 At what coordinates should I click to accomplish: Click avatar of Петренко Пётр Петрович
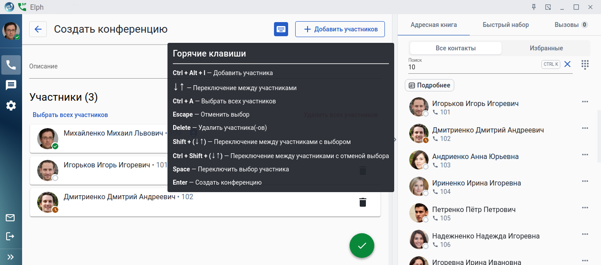point(419,213)
